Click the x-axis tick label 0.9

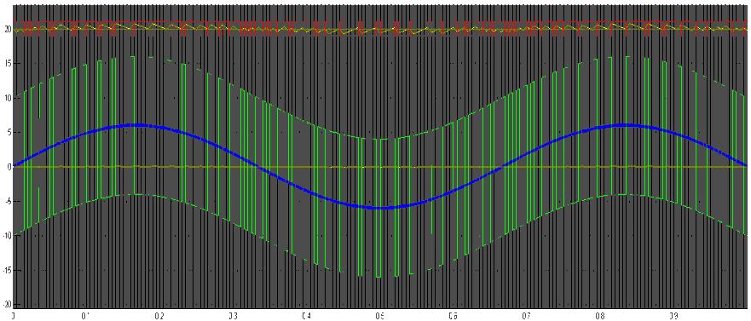(674, 316)
